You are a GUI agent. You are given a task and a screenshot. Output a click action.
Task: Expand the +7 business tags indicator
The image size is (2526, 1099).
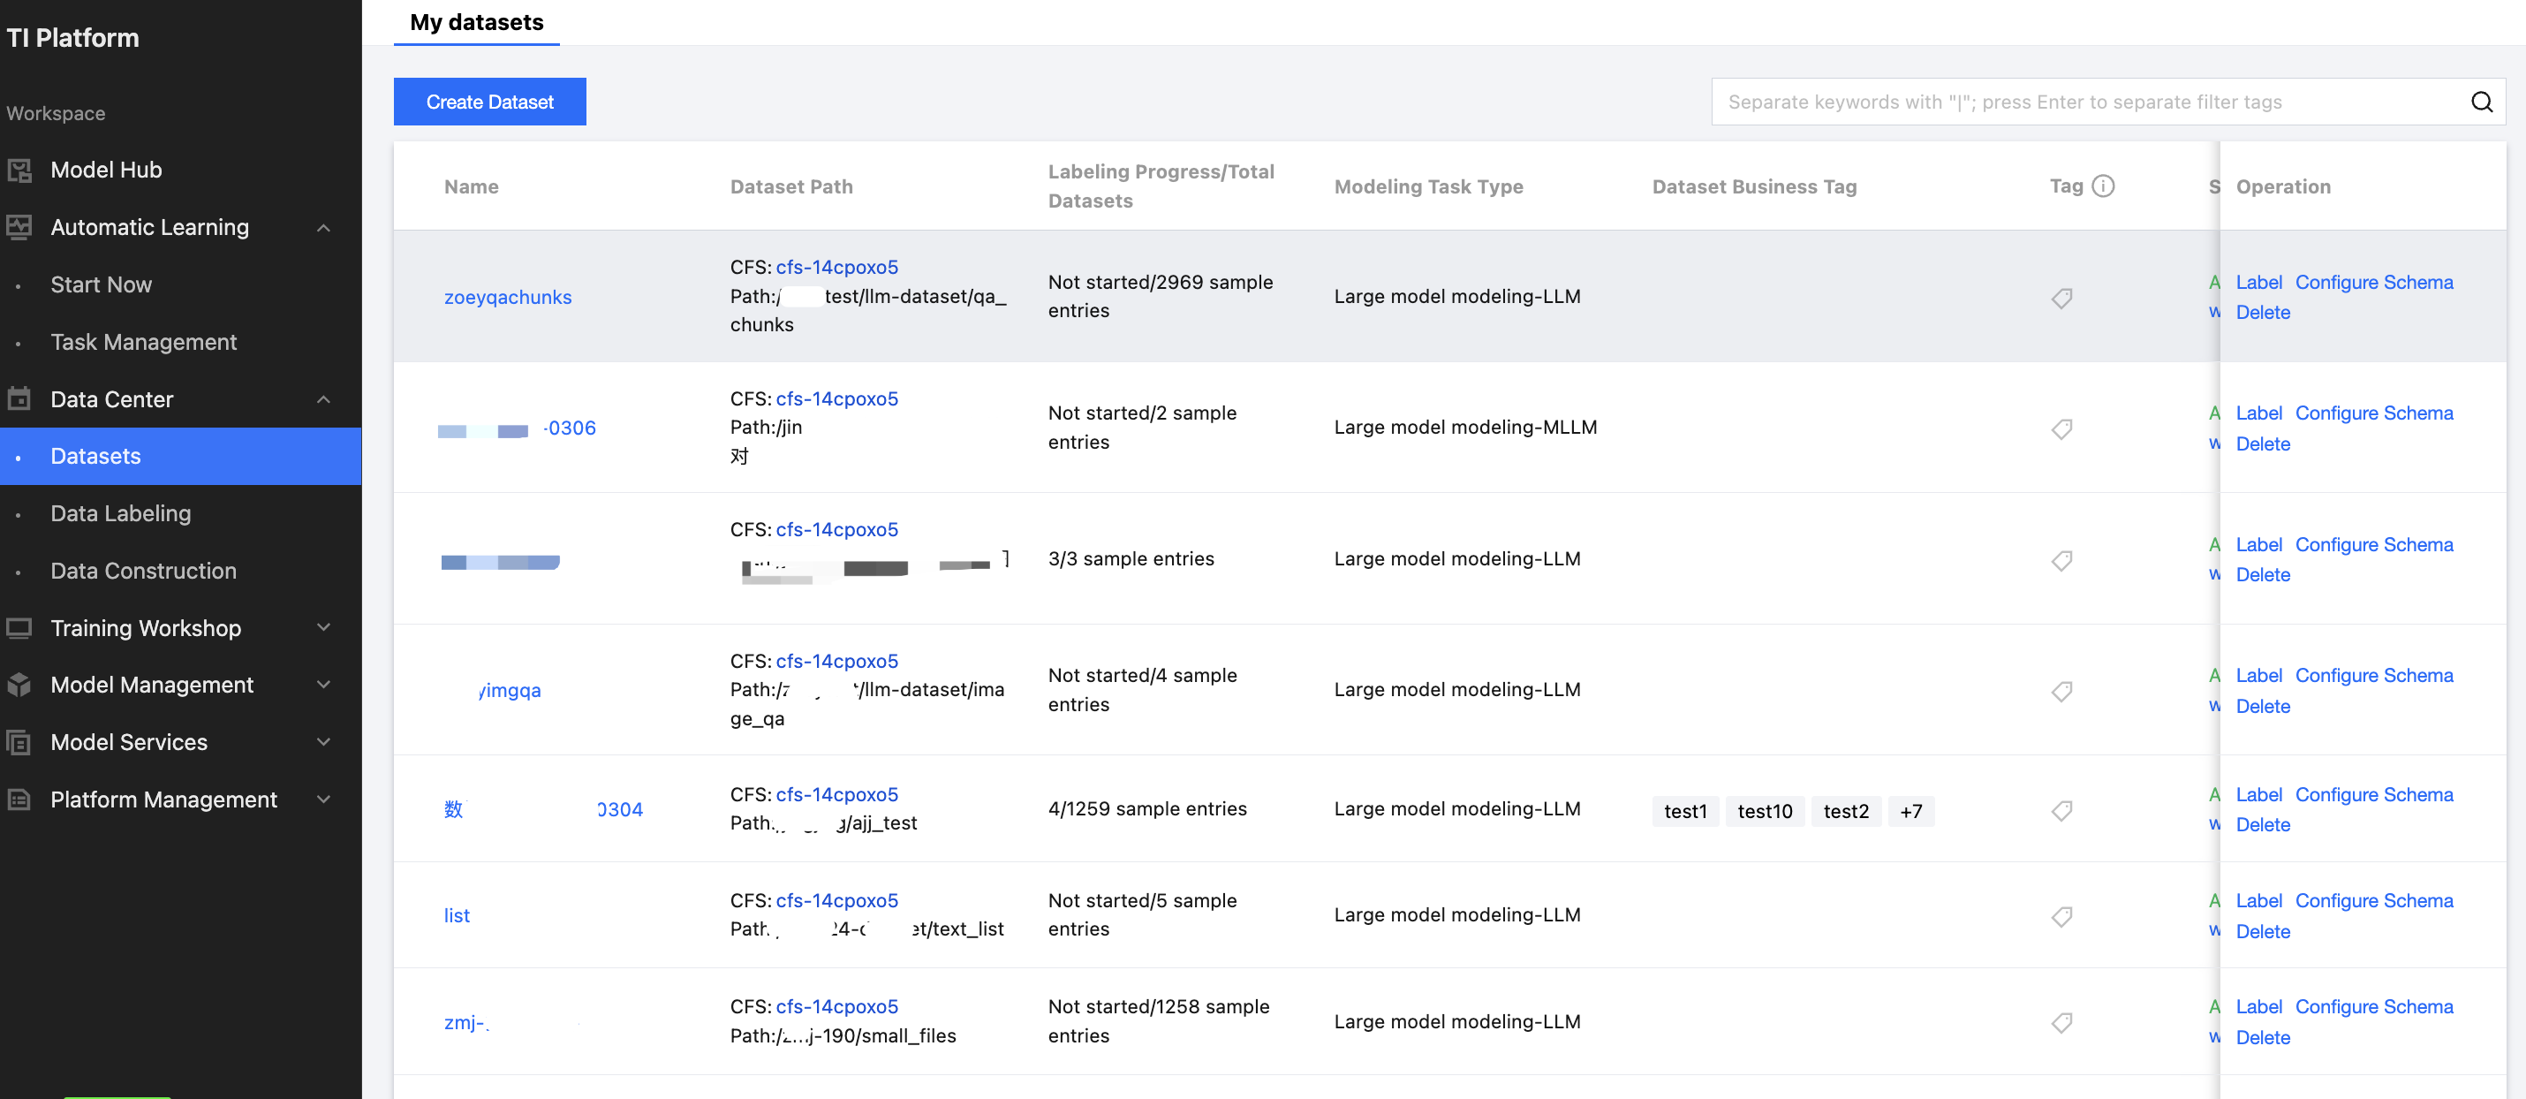1910,812
